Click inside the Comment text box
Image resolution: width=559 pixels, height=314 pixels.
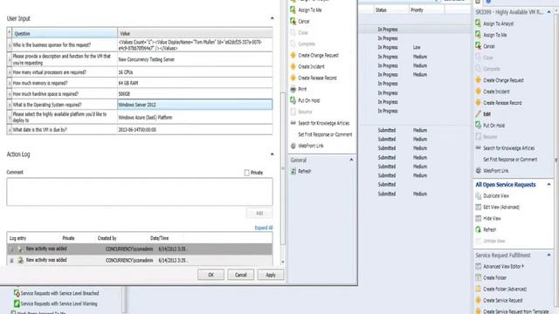tap(140, 192)
